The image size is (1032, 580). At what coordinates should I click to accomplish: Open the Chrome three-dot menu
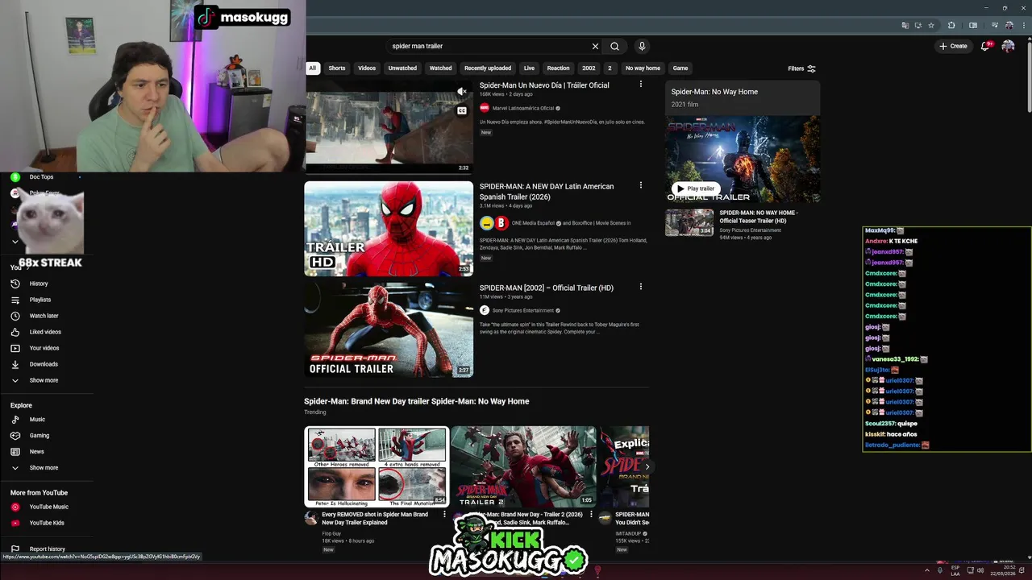(1022, 25)
